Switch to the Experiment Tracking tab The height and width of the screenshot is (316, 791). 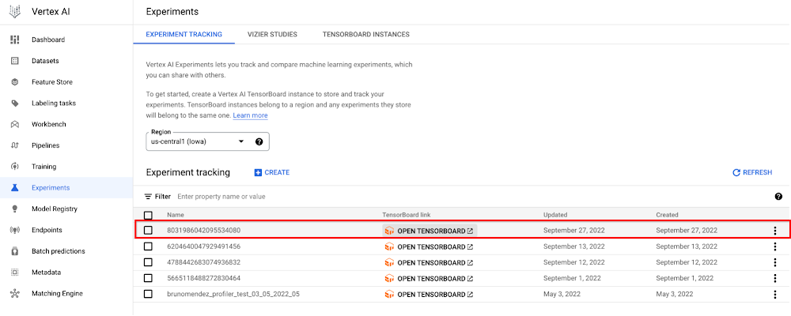[x=184, y=34]
